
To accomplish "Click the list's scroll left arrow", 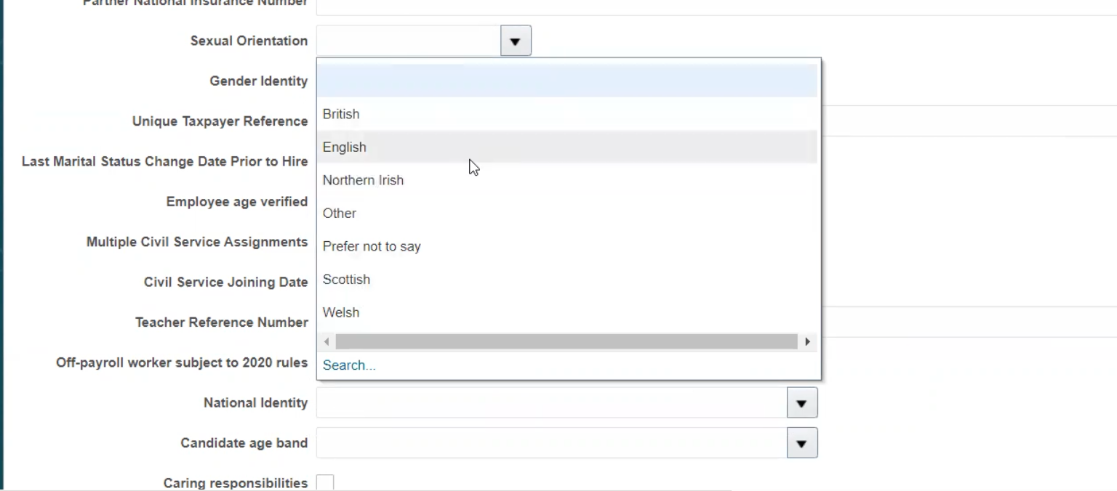I will pos(327,341).
